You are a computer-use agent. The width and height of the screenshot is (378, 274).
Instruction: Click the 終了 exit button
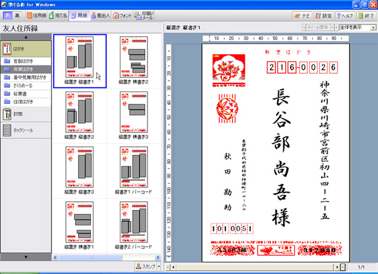pyautogui.click(x=367, y=15)
